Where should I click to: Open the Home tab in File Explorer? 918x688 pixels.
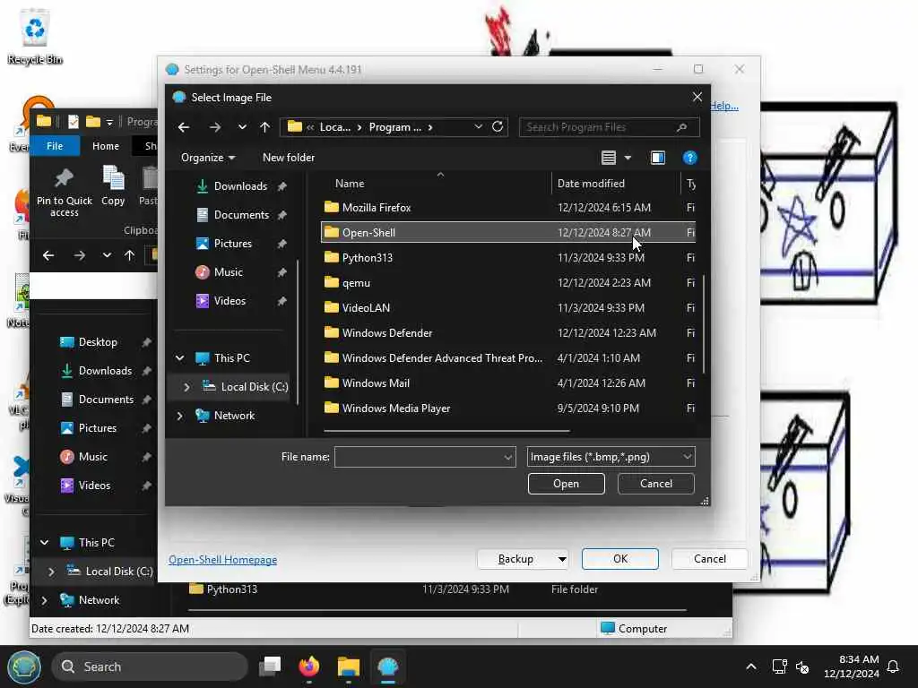pyautogui.click(x=106, y=146)
